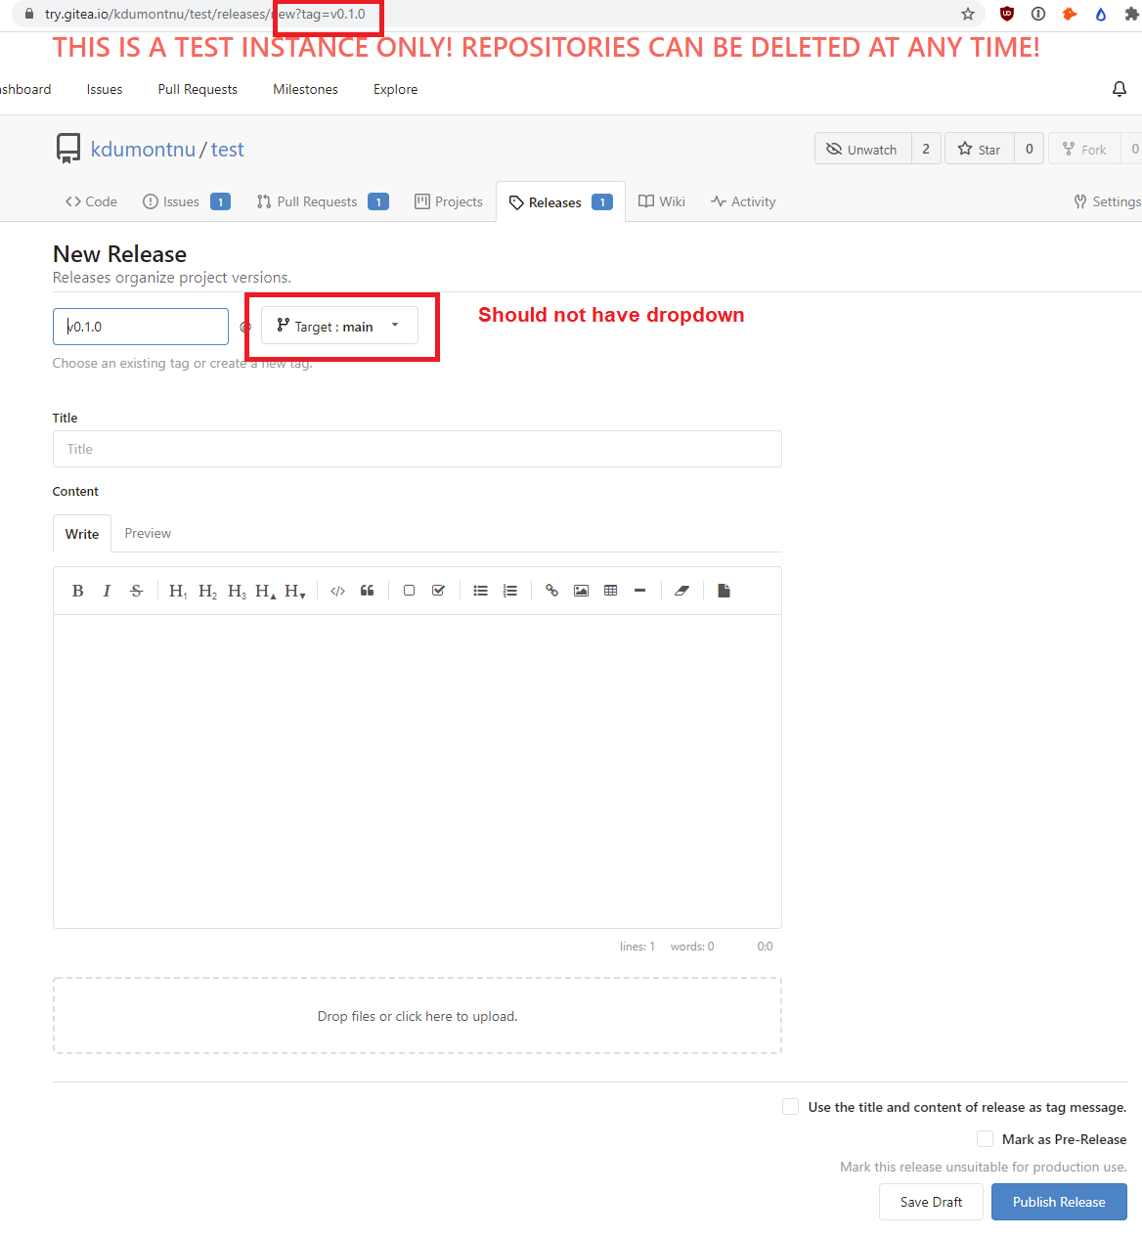View stargazers count beside the Star button
The width and height of the screenshot is (1142, 1237).
point(1029,149)
